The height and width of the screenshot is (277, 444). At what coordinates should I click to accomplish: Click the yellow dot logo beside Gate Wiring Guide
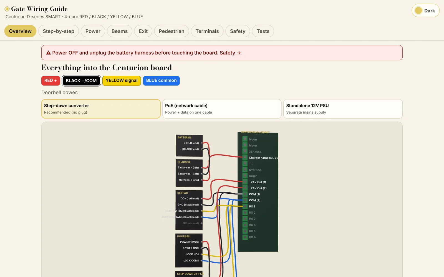pos(7,9)
